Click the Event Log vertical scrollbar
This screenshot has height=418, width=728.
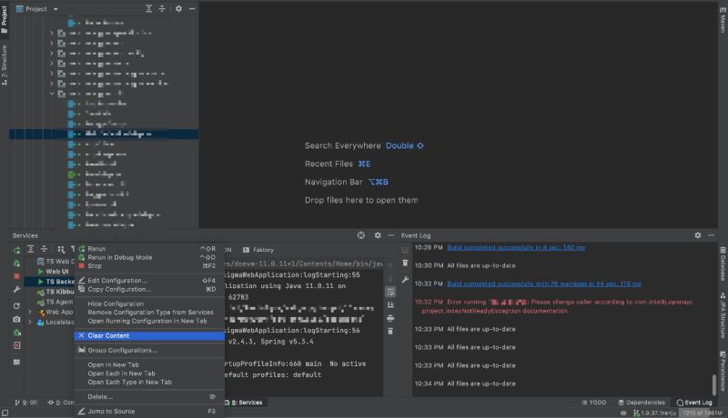click(x=714, y=383)
